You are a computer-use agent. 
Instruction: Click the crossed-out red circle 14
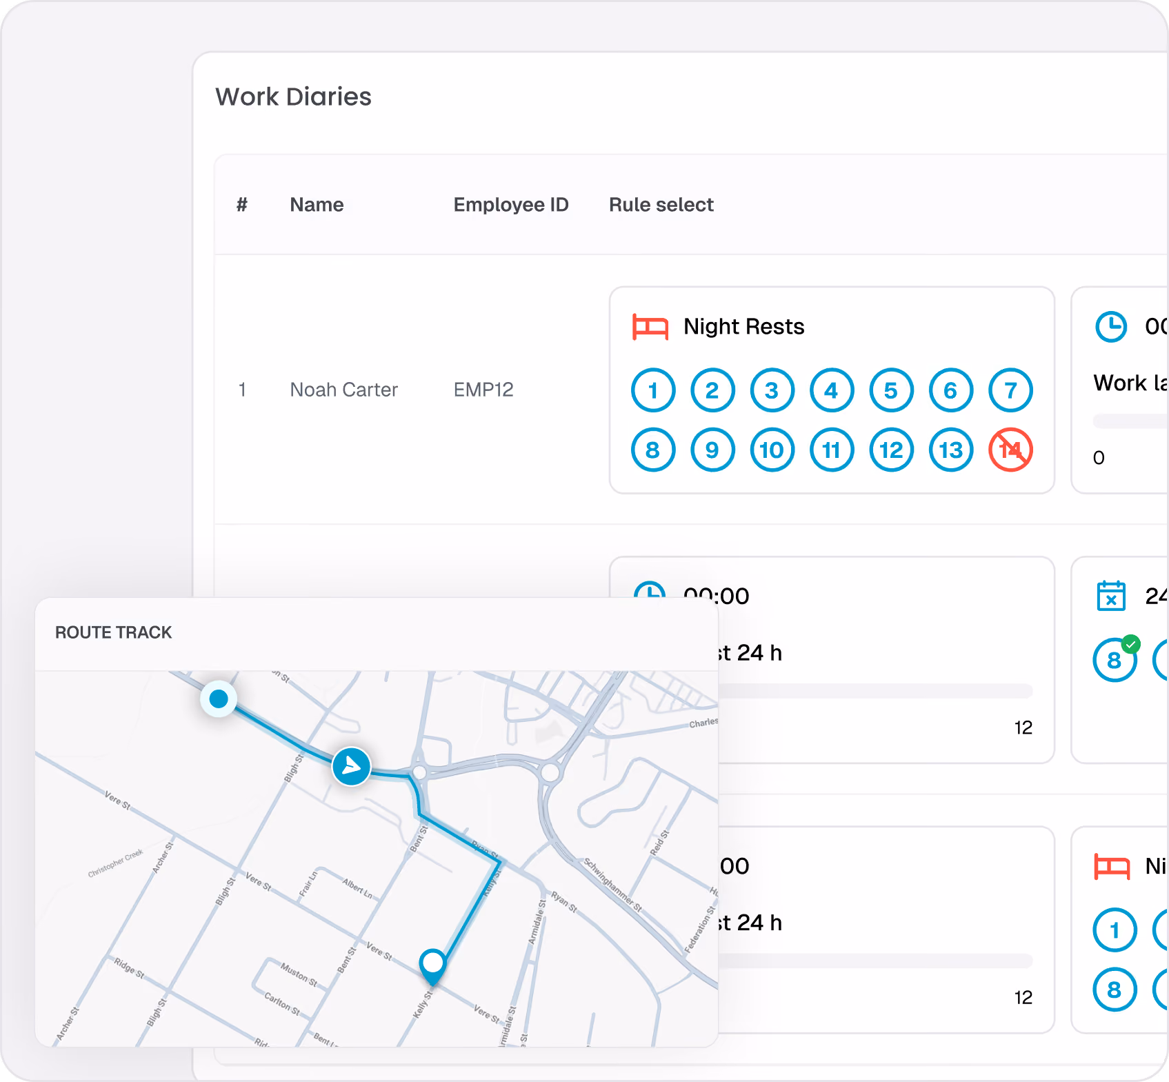[1010, 450]
